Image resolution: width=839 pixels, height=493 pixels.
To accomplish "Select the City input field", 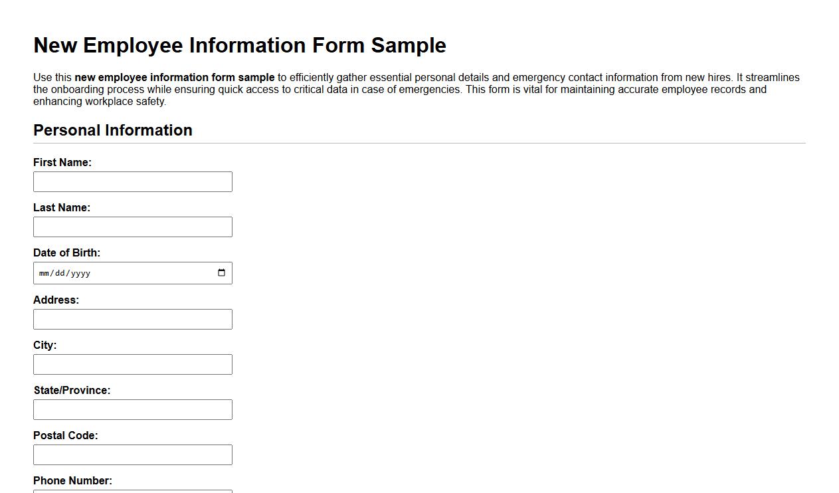I will (x=132, y=364).
